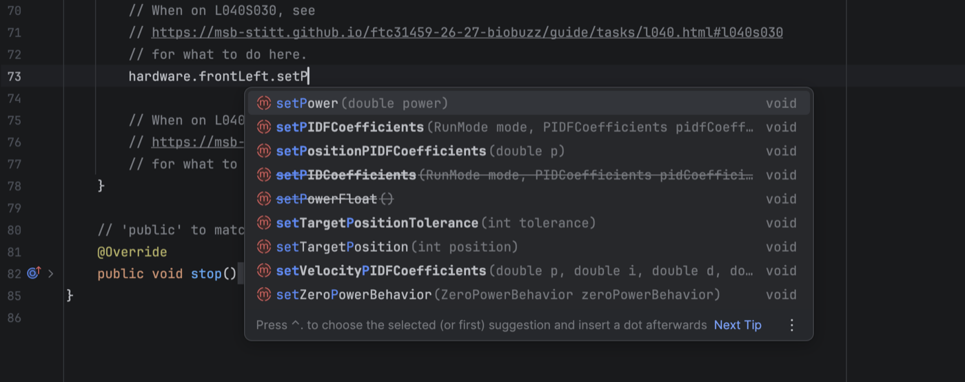Click the 'Press ^. to choose' hint text

coord(481,325)
